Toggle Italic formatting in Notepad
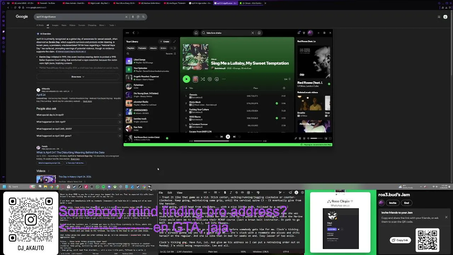Viewport: 453px width, 255px height. click(x=230, y=193)
